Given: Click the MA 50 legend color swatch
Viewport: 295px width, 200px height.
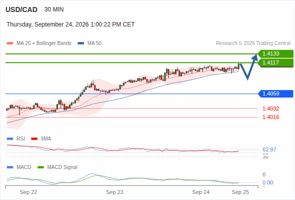Looking at the screenshot, I should [81, 43].
